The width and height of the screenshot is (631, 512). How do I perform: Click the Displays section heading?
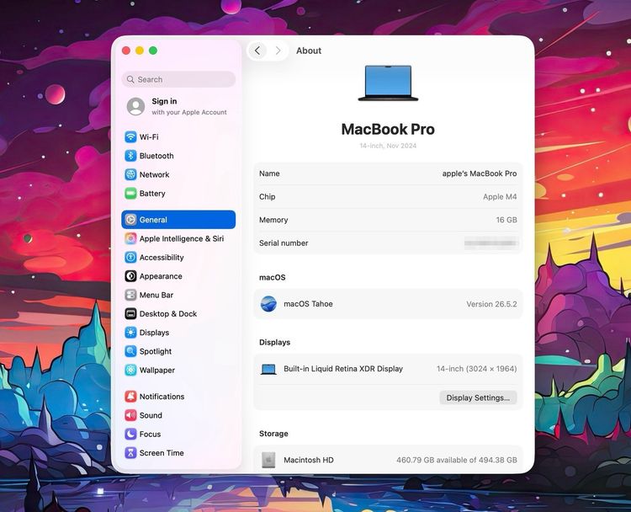tap(275, 343)
